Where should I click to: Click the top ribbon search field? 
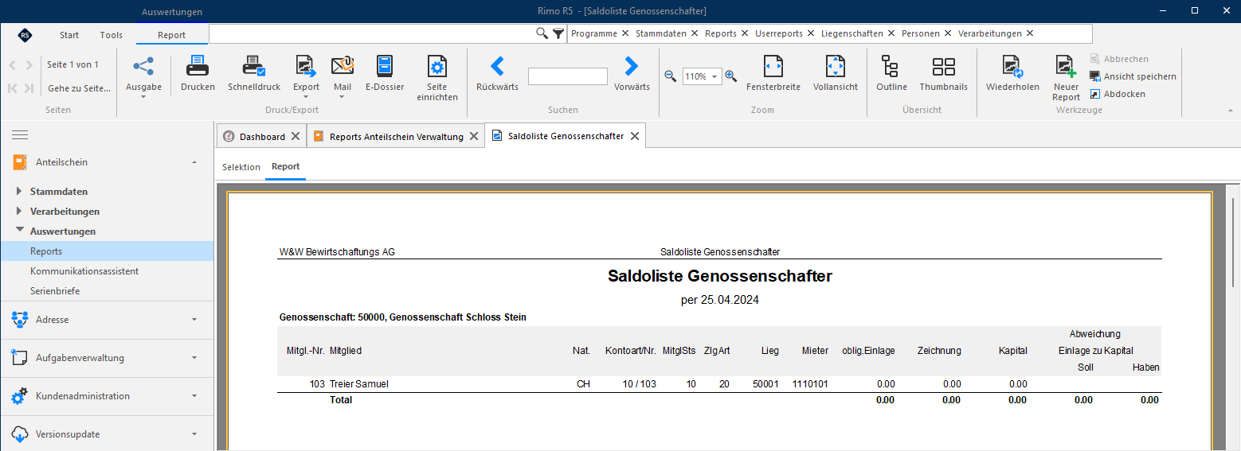(371, 33)
